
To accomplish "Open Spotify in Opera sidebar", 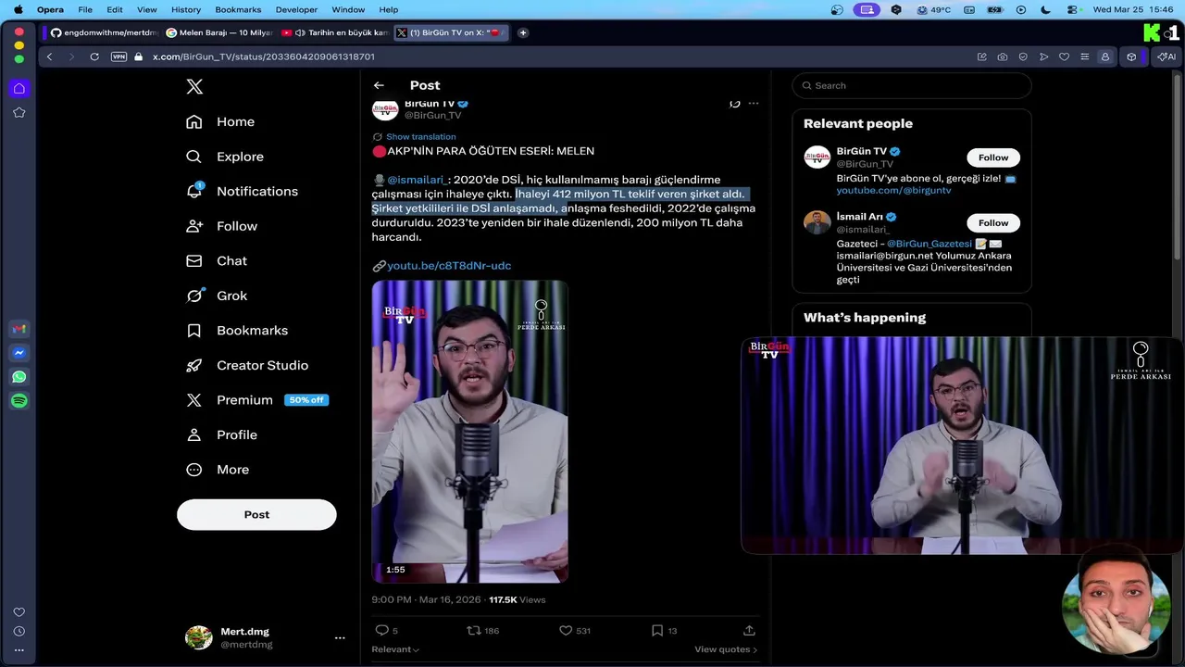I will coord(19,401).
